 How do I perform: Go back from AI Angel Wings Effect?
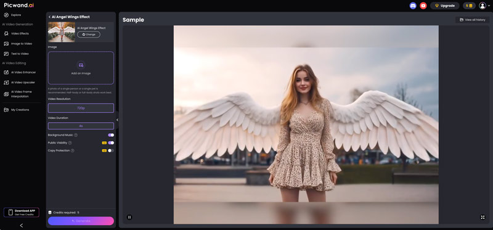click(49, 17)
